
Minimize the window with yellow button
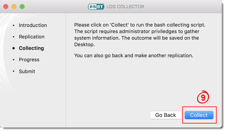point(14,7)
